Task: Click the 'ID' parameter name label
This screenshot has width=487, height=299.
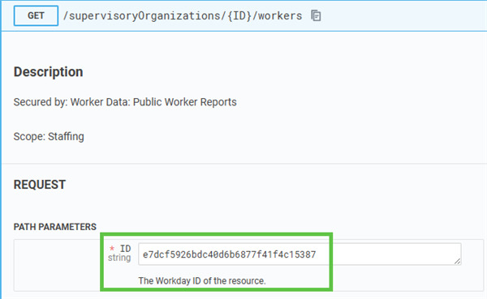Action: [x=125, y=249]
